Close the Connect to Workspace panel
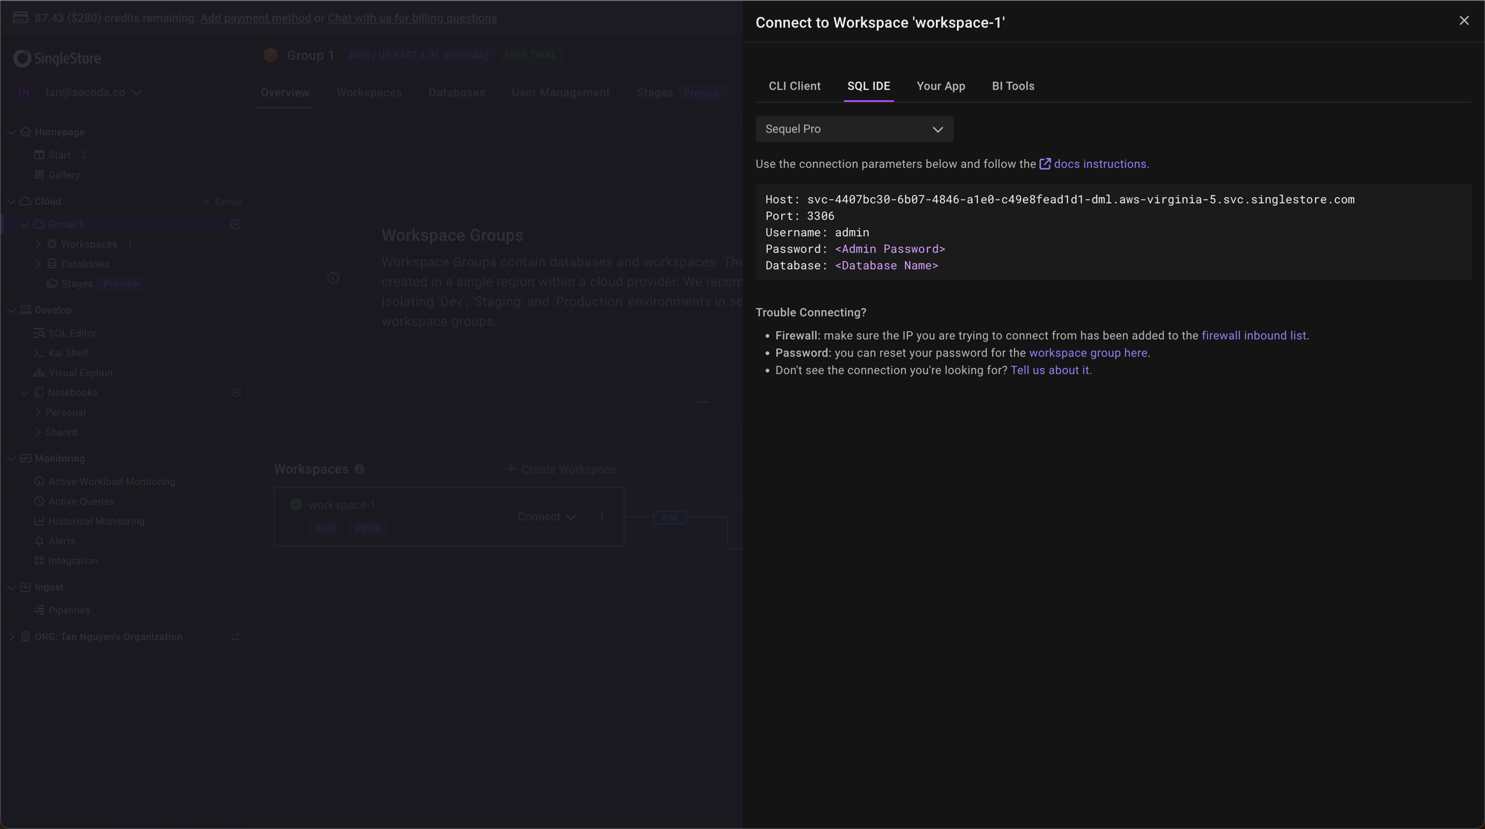The width and height of the screenshot is (1485, 829). 1464,21
